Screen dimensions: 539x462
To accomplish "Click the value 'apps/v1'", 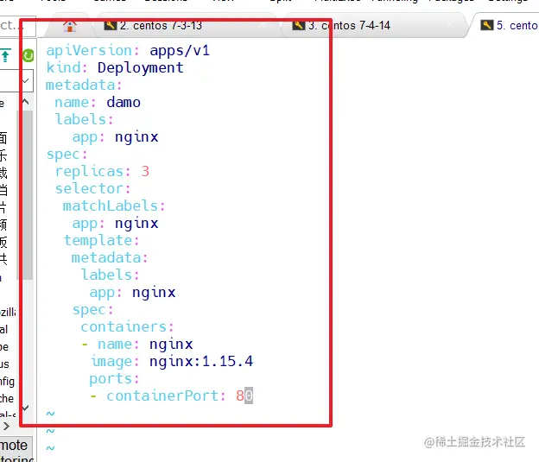I will pyautogui.click(x=180, y=51).
